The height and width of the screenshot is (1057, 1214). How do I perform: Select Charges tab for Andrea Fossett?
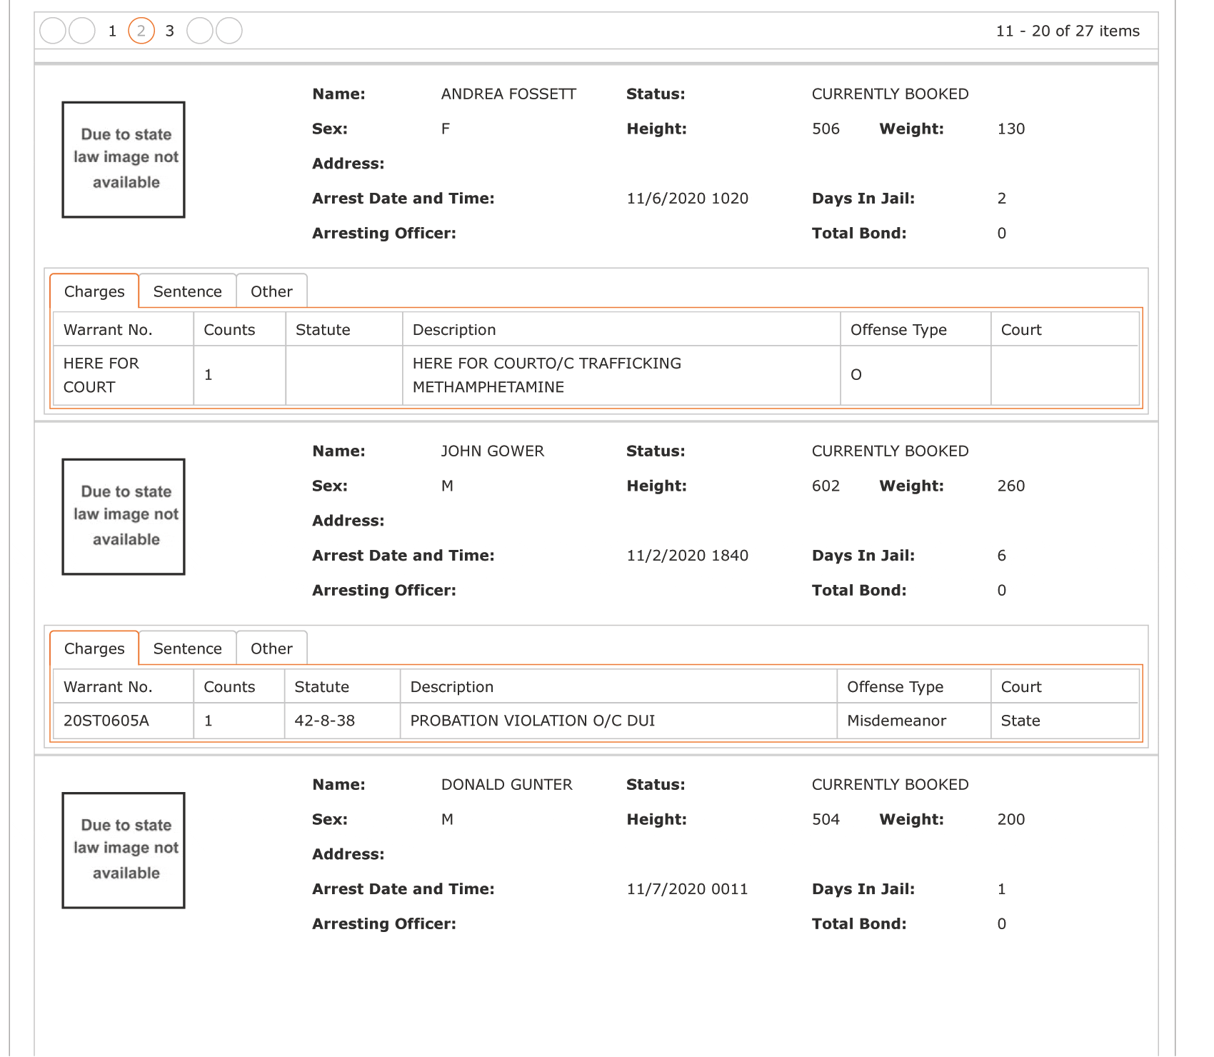94,291
